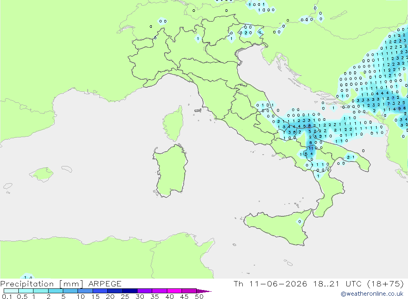Select the over-50 arrow tip of the legend
Image resolution: width=408 pixels, height=299 pixels.
tap(204, 291)
